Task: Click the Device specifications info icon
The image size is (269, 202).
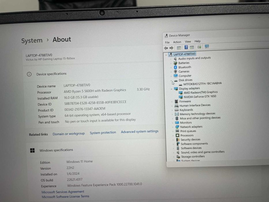Action: coord(29,74)
